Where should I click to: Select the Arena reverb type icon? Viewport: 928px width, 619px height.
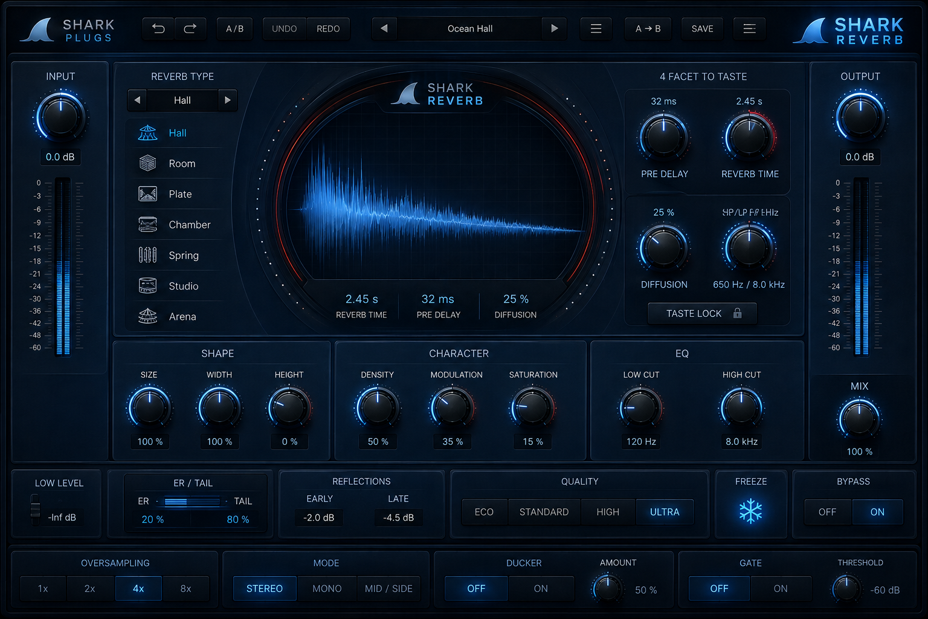[x=147, y=316]
